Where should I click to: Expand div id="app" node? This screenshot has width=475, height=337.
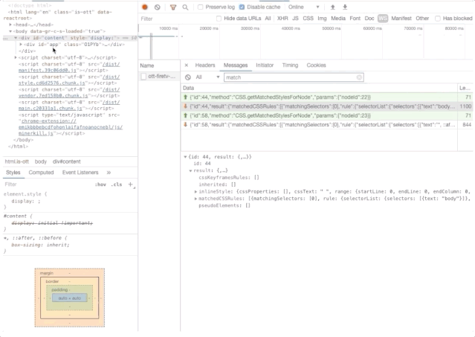(x=21, y=44)
